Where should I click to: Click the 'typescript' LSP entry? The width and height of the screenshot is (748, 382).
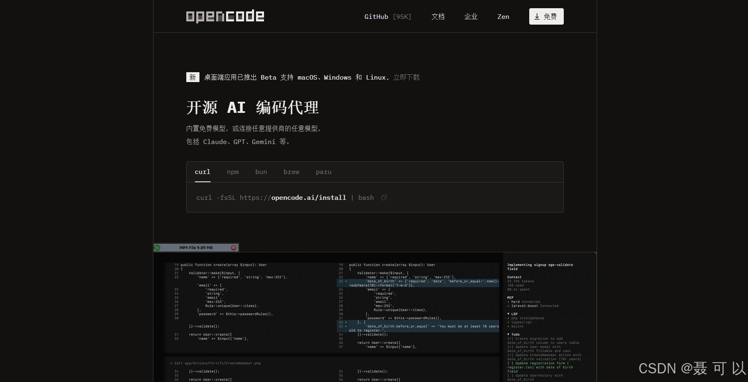point(520,323)
